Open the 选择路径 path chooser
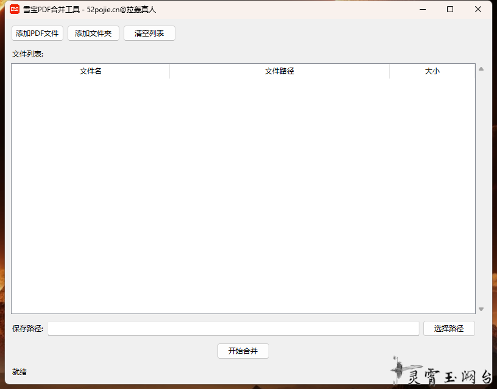This screenshot has height=389, width=497. point(449,329)
